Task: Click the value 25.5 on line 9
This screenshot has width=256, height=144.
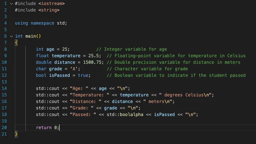Action: coord(93,56)
